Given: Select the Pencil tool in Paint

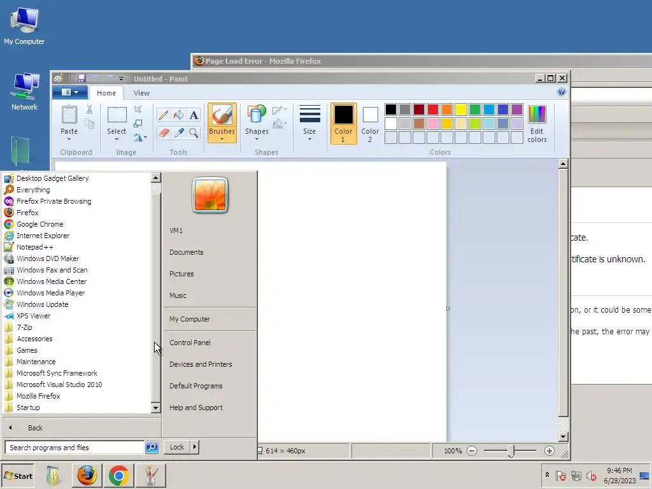Looking at the screenshot, I should pos(164,115).
